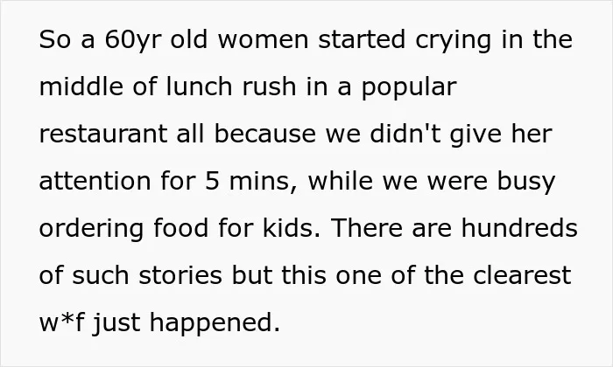613x367 pixels.
Task: Click the word "didn't"
Action: point(405,134)
